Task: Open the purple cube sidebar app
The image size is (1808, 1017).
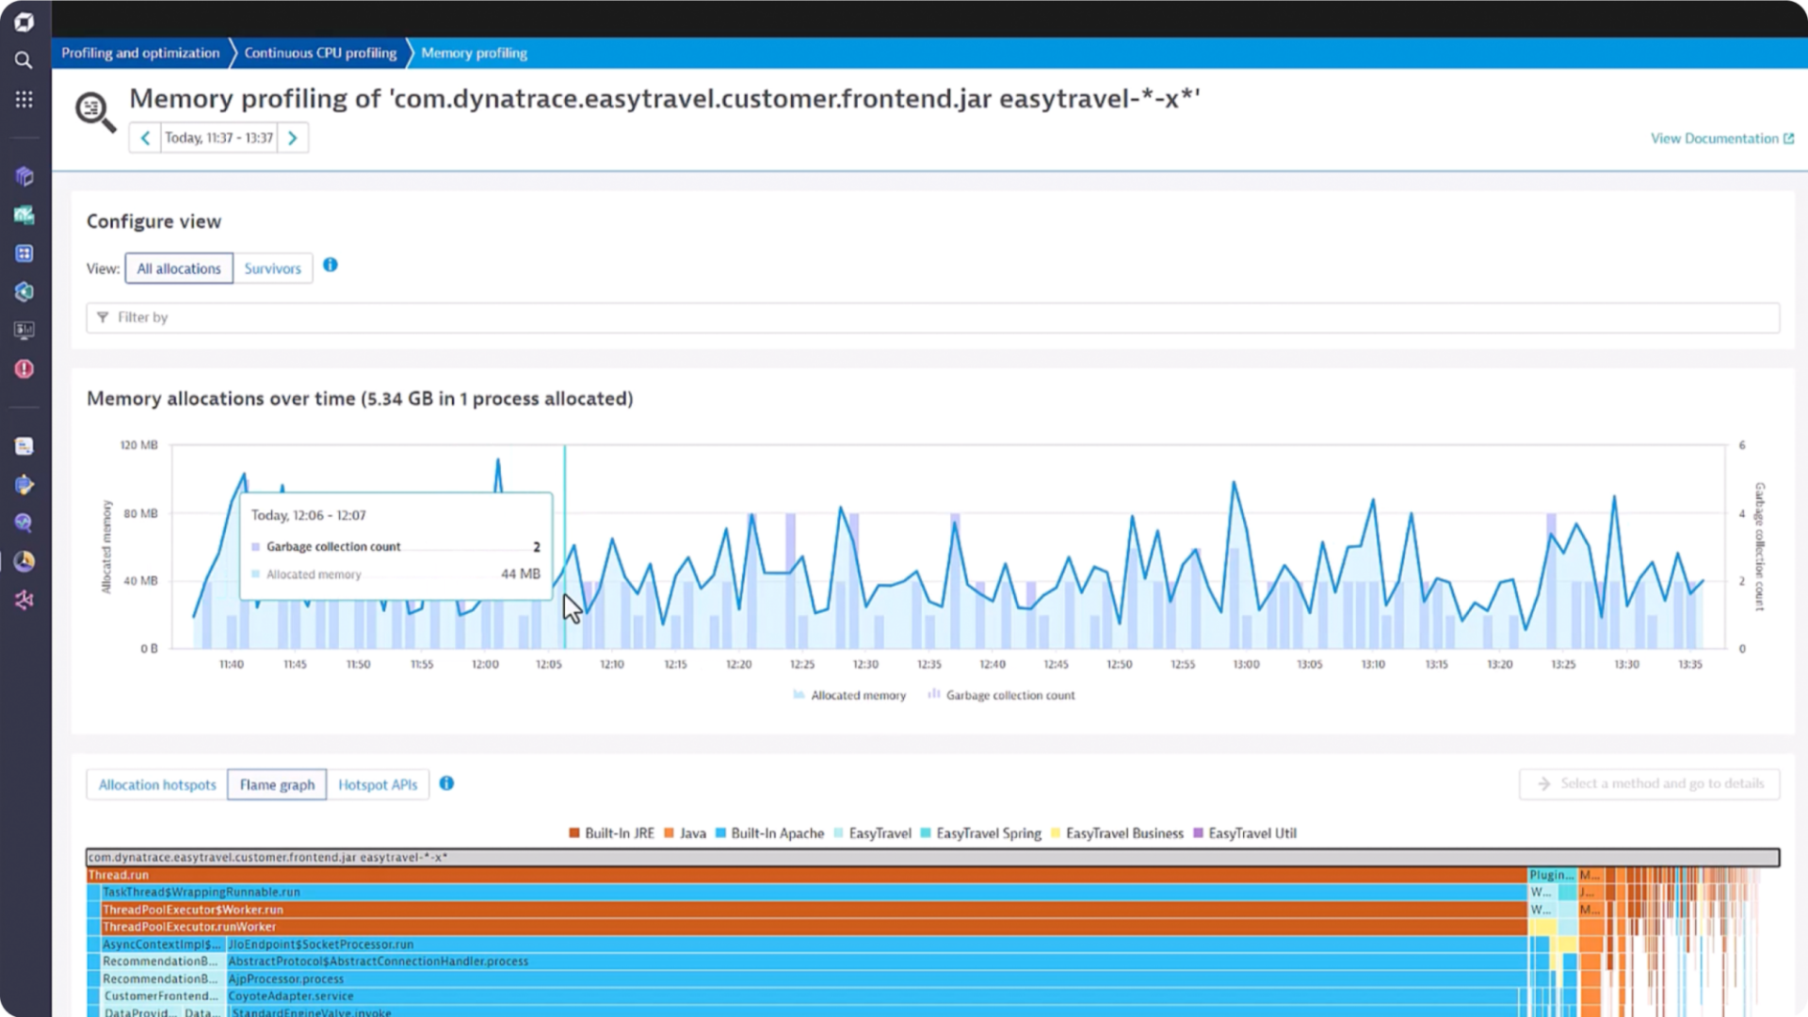Action: [x=24, y=176]
